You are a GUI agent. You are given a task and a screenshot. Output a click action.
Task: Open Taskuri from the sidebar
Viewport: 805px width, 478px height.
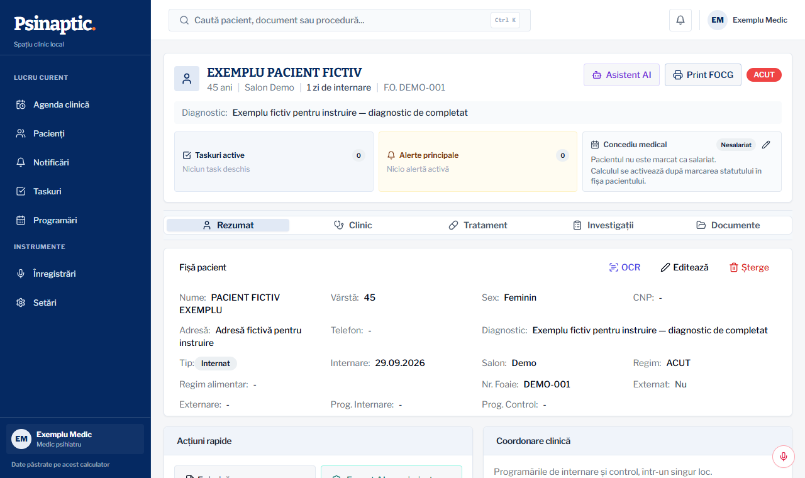pyautogui.click(x=75, y=191)
